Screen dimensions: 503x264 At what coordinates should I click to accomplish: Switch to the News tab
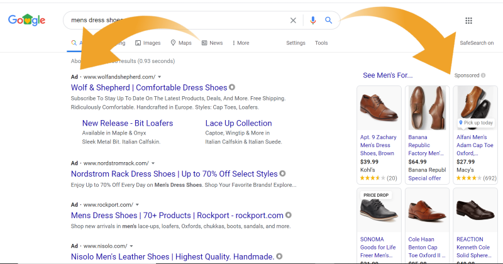[212, 43]
